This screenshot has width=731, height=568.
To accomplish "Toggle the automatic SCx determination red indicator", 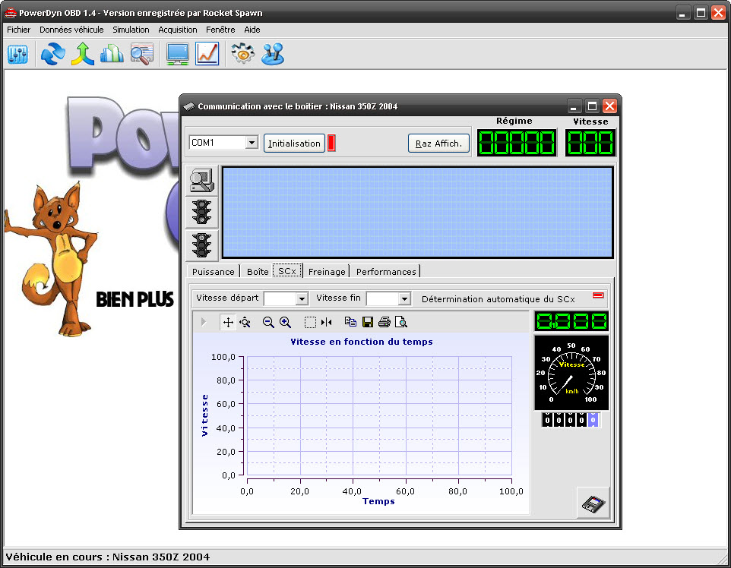I will point(598,295).
